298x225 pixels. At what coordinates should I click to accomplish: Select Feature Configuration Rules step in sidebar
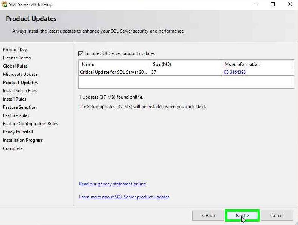30,123
